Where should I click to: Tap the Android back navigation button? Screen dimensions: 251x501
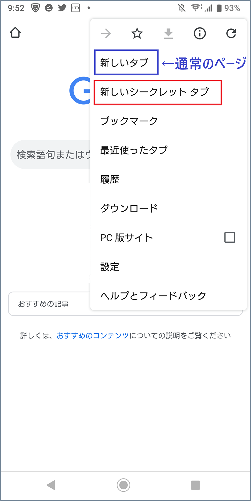click(x=51, y=485)
